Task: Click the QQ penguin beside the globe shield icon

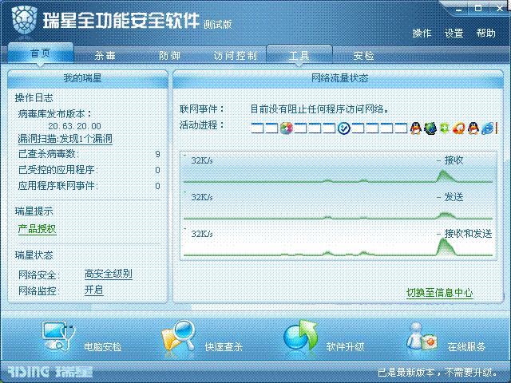Action: click(415, 128)
